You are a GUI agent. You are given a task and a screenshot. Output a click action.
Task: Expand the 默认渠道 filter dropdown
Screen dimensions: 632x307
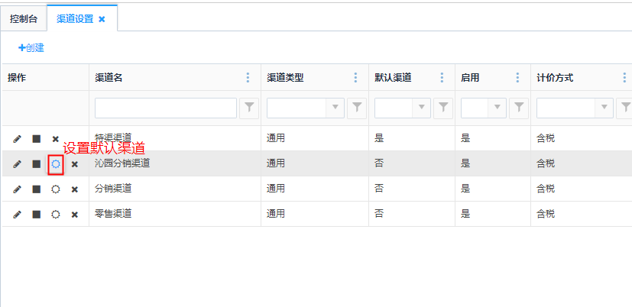click(421, 108)
